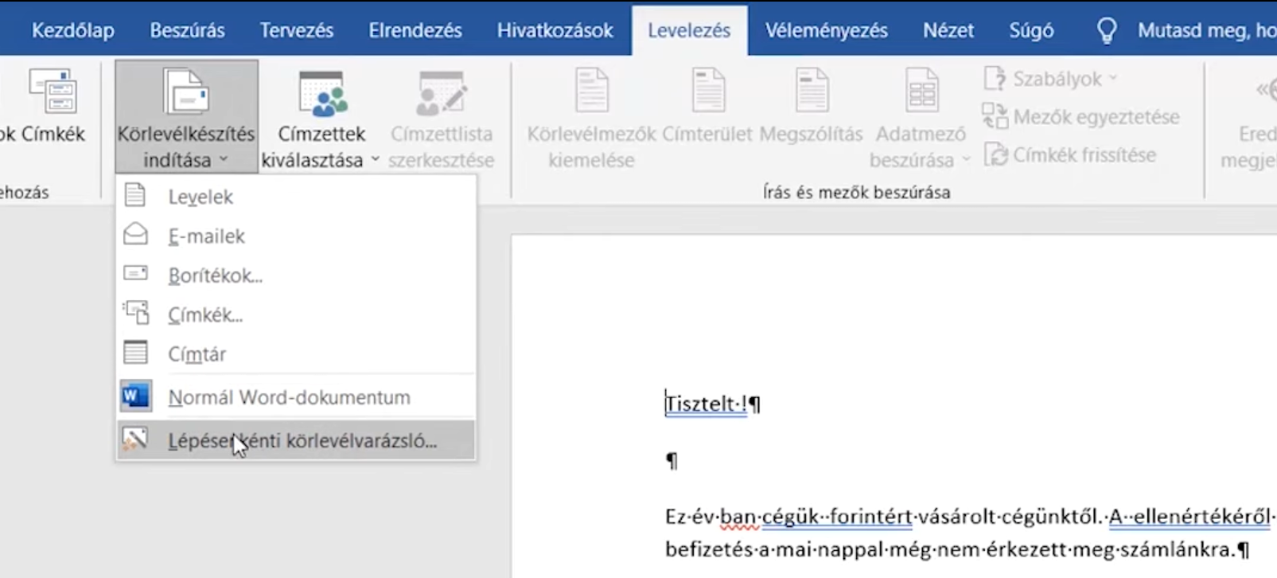Launch Lépésenkénti körlevélvarázsló wizard
Image resolution: width=1277 pixels, height=578 pixels.
(302, 440)
